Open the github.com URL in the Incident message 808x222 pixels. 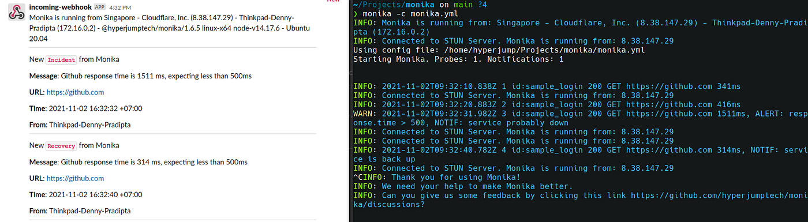click(75, 92)
